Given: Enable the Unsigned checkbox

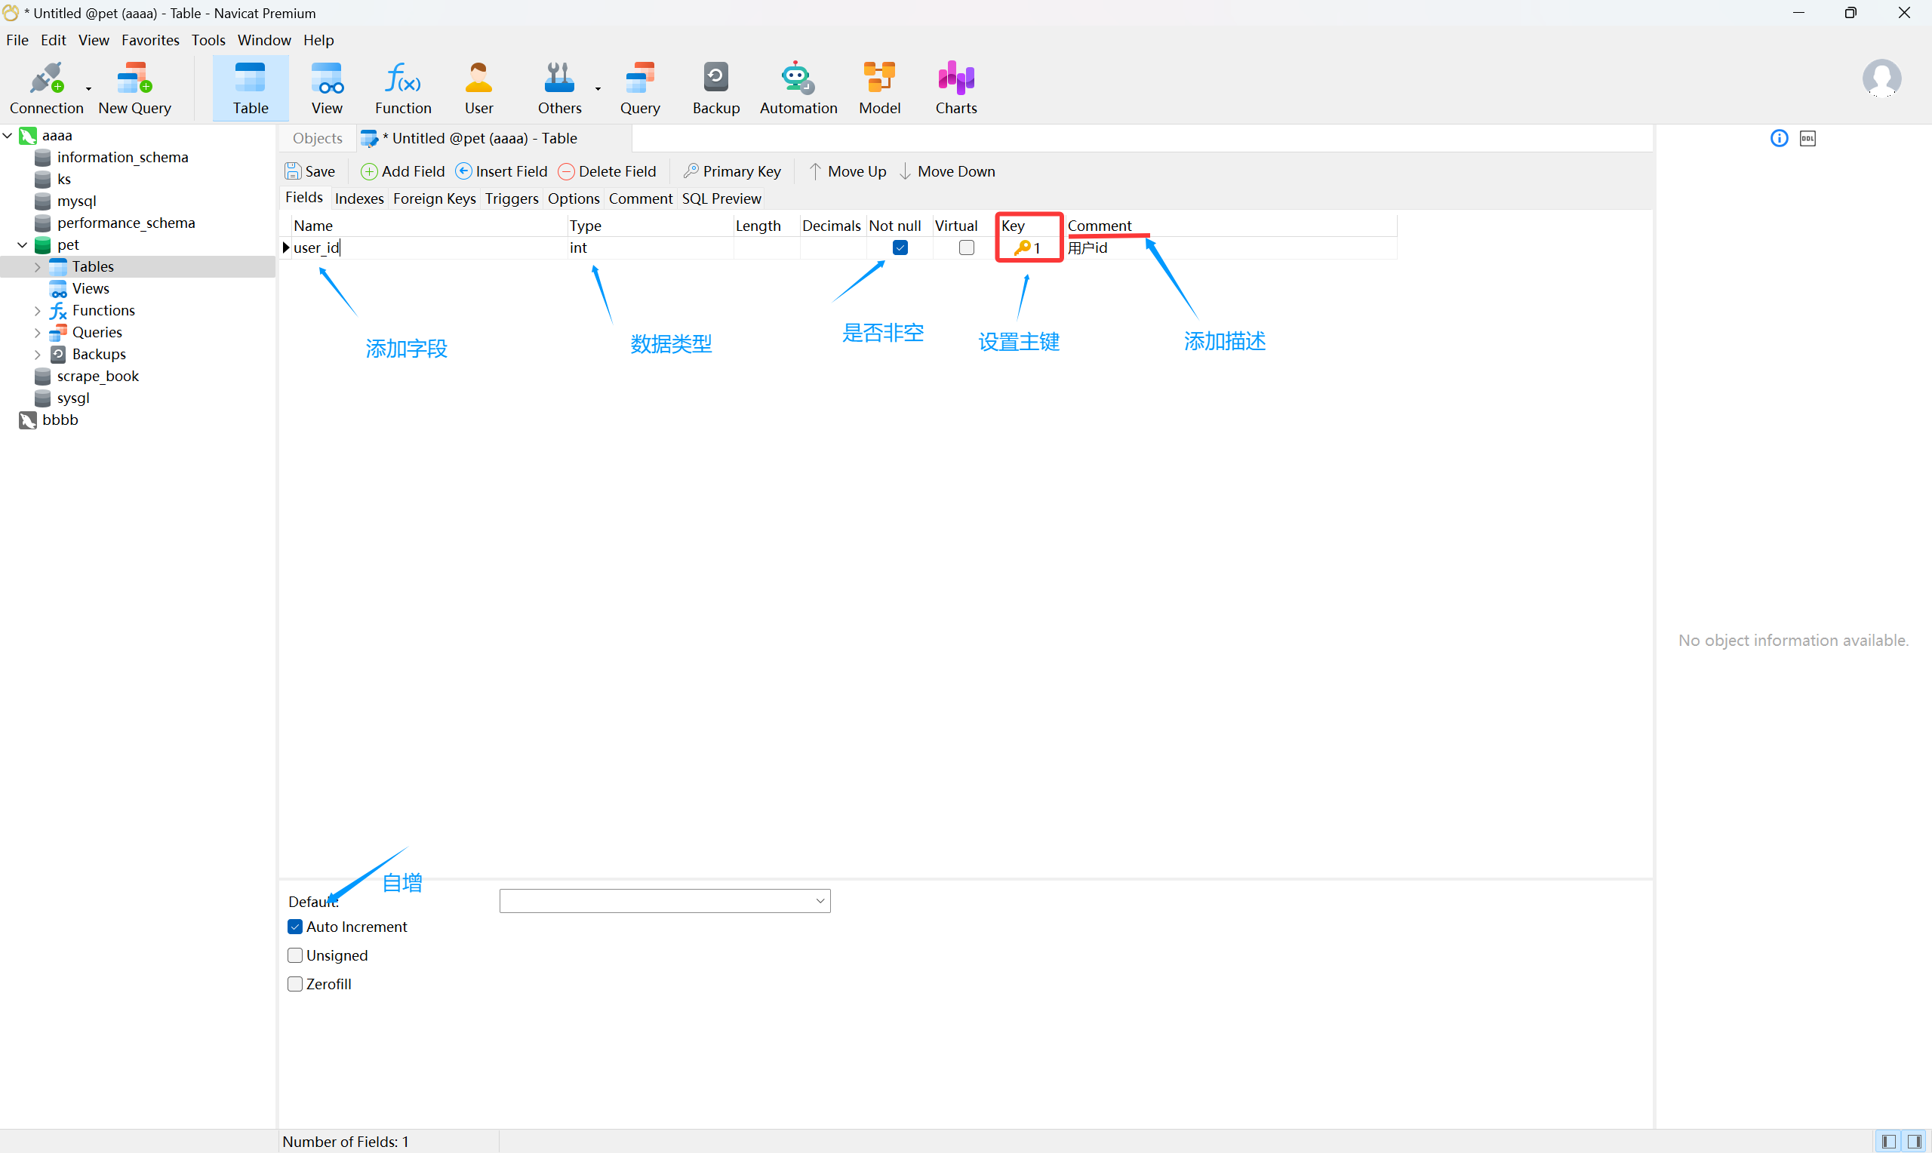Looking at the screenshot, I should (295, 955).
